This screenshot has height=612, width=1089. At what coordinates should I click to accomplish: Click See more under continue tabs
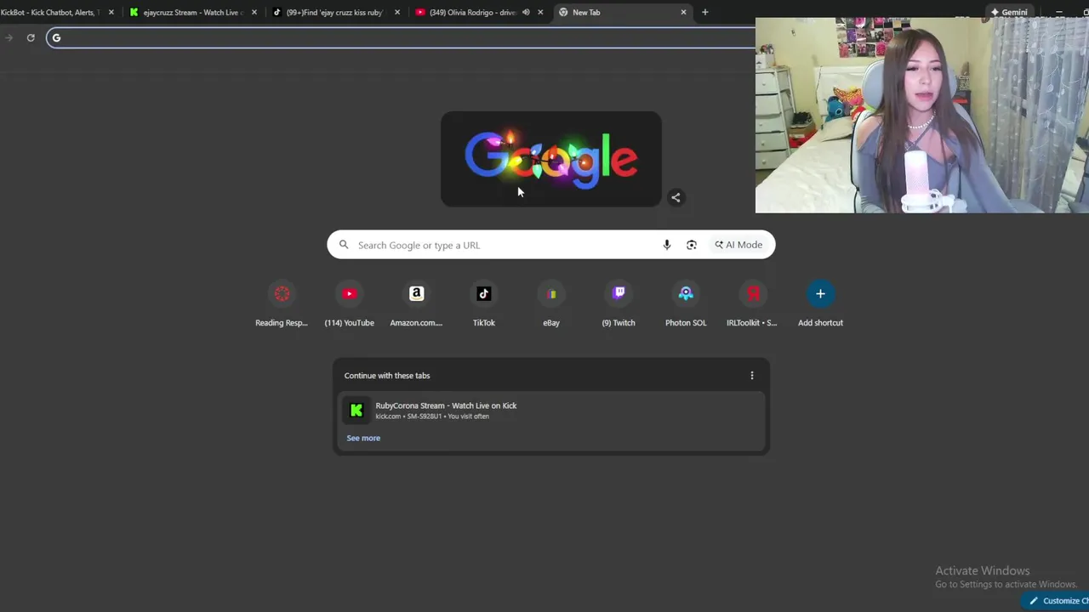(363, 438)
